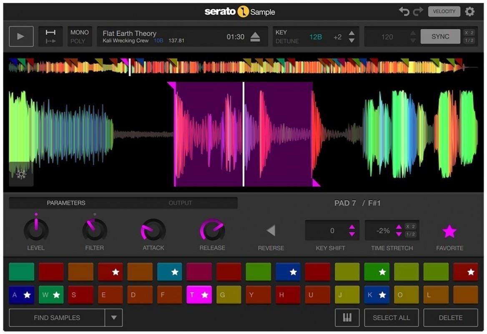
Task: Click the waveform snowflake freeze icon
Action: [21, 175]
